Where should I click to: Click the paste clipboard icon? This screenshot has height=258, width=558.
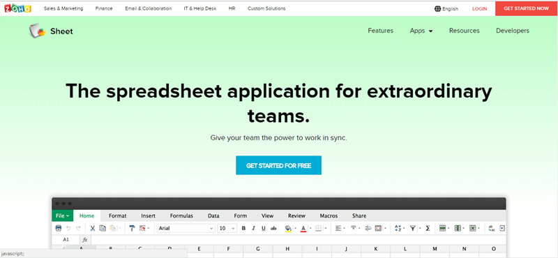[x=113, y=228]
